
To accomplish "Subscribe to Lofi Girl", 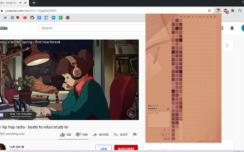I will [x=126, y=149].
